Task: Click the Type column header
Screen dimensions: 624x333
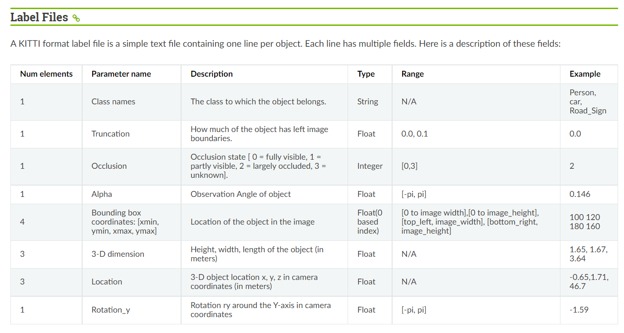Action: point(366,74)
